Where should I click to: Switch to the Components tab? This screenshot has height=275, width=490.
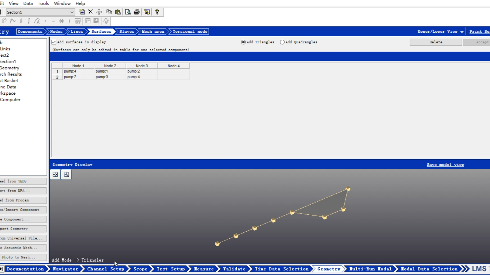coord(30,32)
